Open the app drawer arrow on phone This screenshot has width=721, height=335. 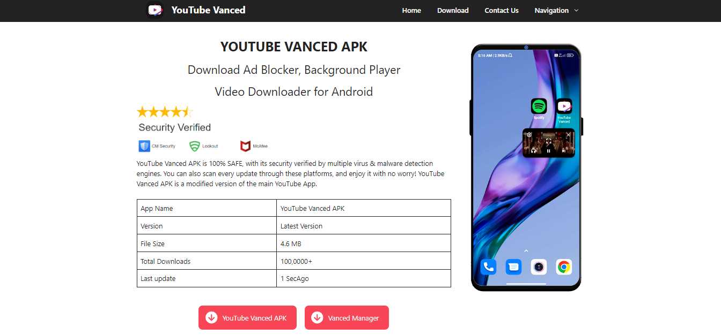526,250
